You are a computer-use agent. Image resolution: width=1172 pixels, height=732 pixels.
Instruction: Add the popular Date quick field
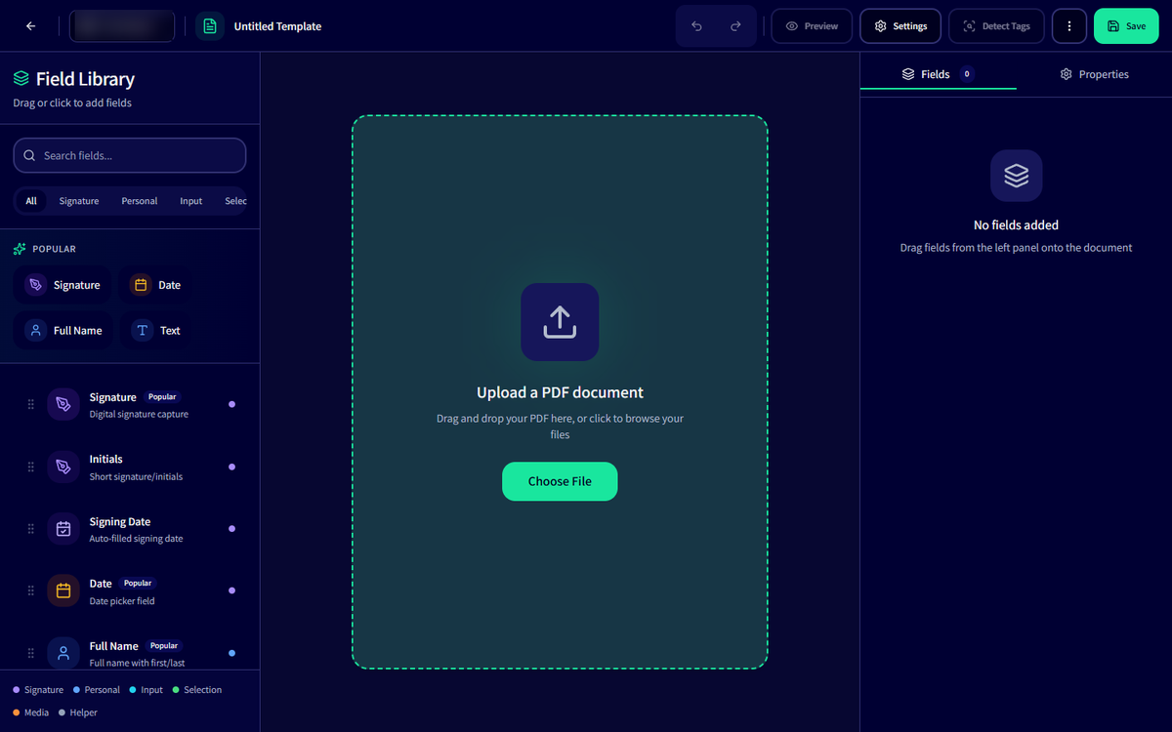pyautogui.click(x=156, y=285)
